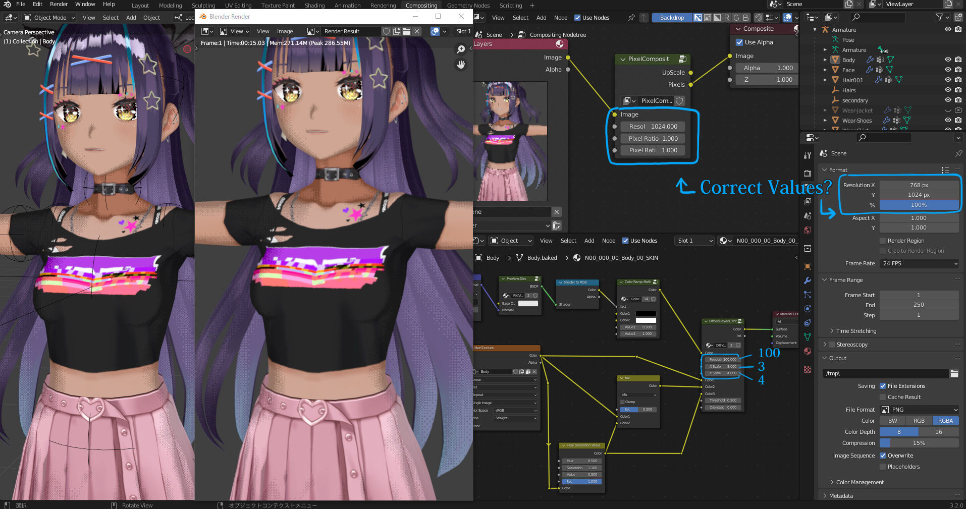Viewport: 966px width, 509px height.
Task: Open Image menu in render window
Action: (x=285, y=31)
